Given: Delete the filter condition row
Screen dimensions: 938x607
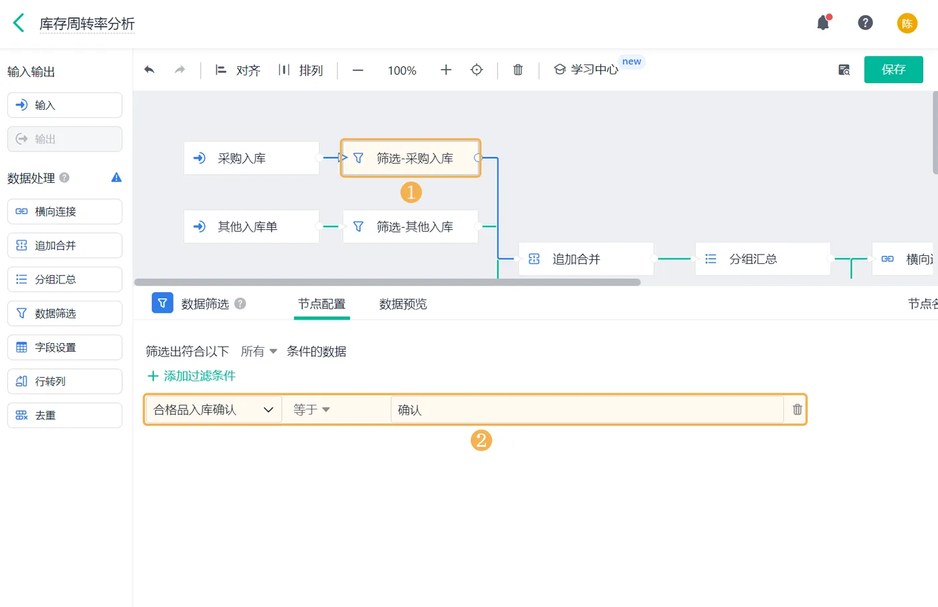Looking at the screenshot, I should click(797, 409).
